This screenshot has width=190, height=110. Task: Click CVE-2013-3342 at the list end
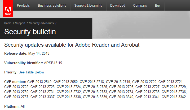point(174,97)
